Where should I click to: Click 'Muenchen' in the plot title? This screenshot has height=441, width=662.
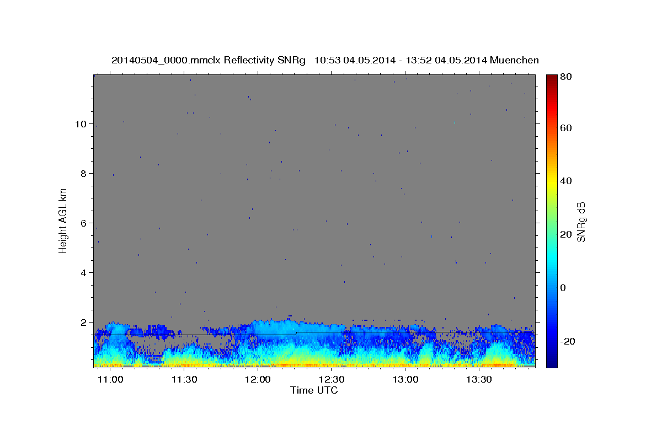coord(514,60)
